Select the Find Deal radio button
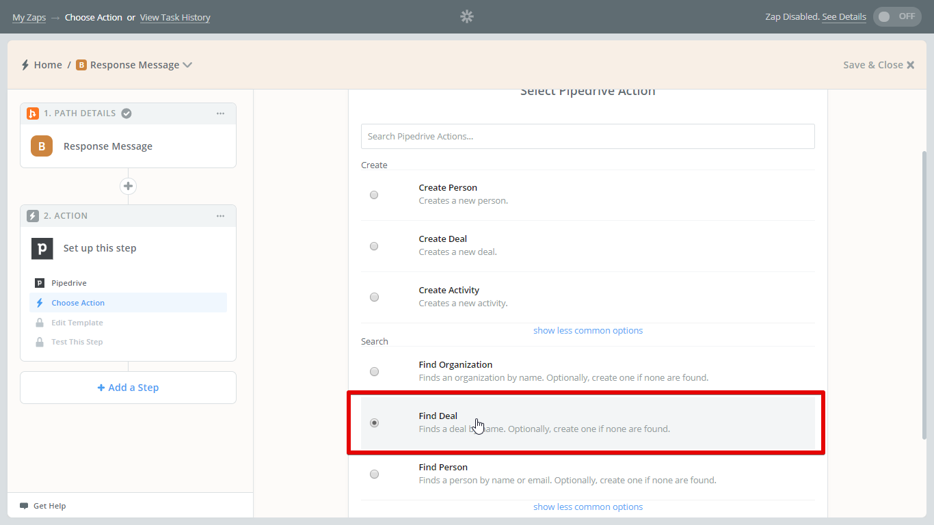 [x=374, y=423]
